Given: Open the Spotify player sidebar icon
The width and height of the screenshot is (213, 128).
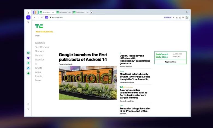Looking at the screenshot, I should (x=28, y=73).
